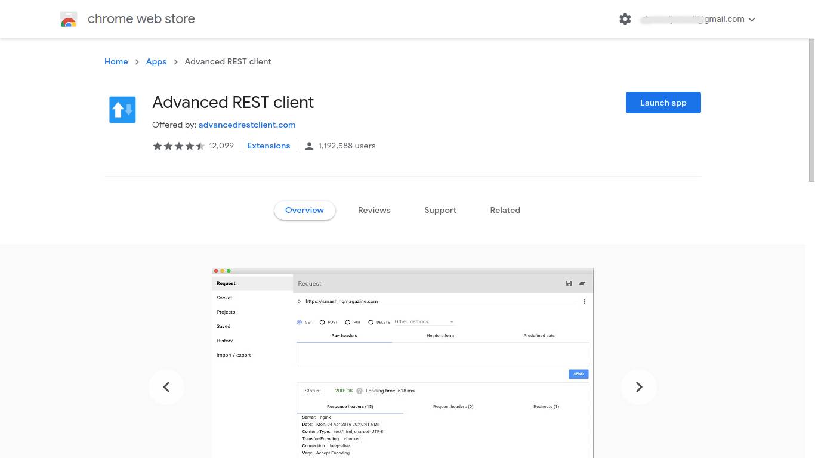
Task: Click the 12,099 ratings count
Action: (x=221, y=146)
